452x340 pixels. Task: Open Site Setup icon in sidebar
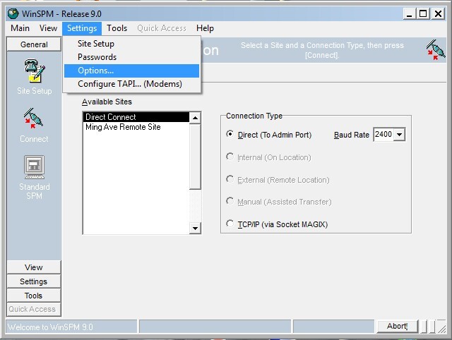35,71
